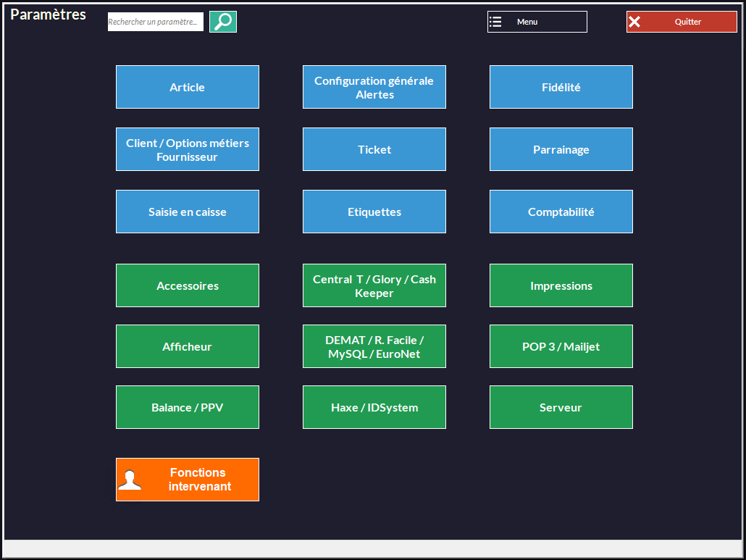
Task: Click the Etiquettes button
Action: (374, 212)
